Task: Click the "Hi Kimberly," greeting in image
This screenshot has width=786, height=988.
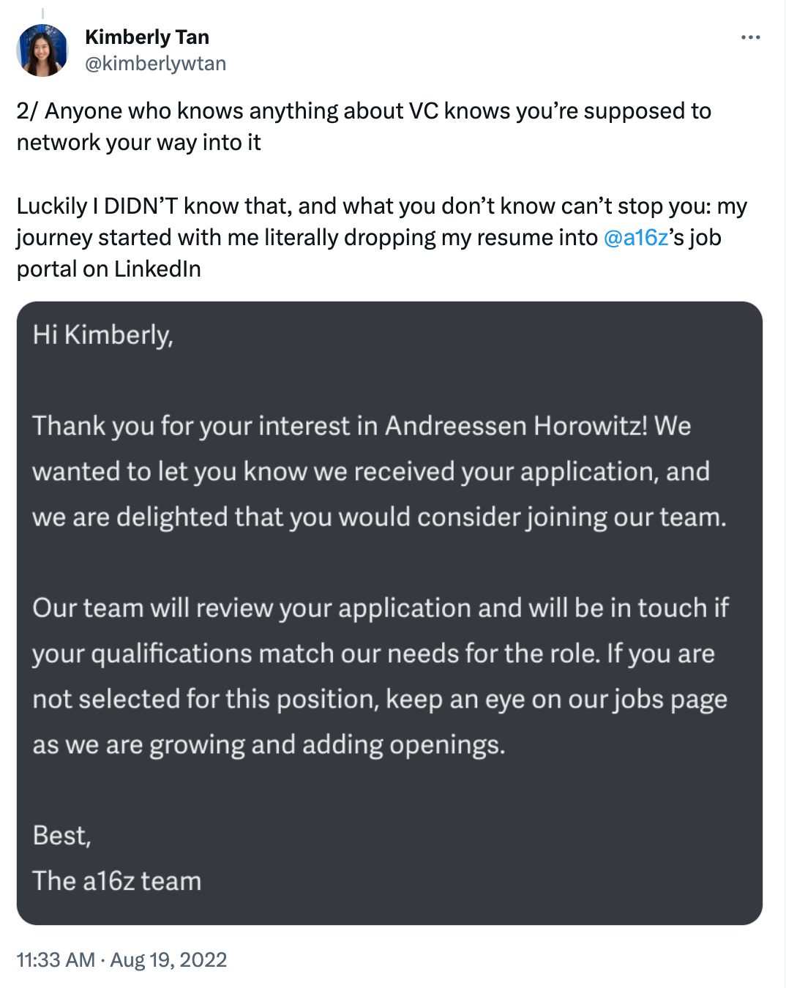Action: [x=102, y=335]
